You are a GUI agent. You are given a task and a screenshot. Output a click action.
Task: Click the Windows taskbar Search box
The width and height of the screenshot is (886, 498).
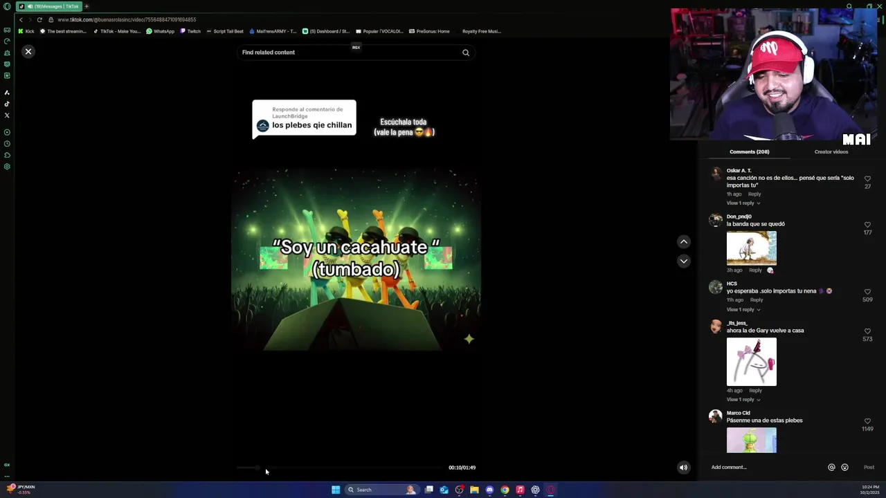coord(381,490)
